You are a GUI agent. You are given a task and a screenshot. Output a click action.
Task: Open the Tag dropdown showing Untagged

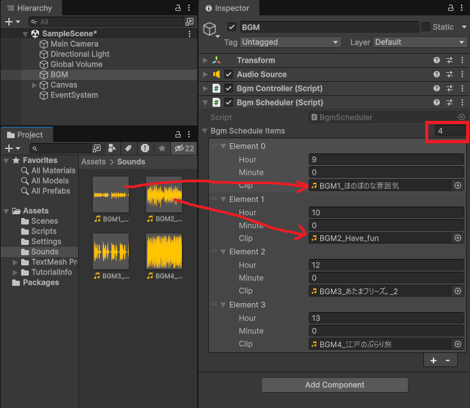pyautogui.click(x=292, y=42)
